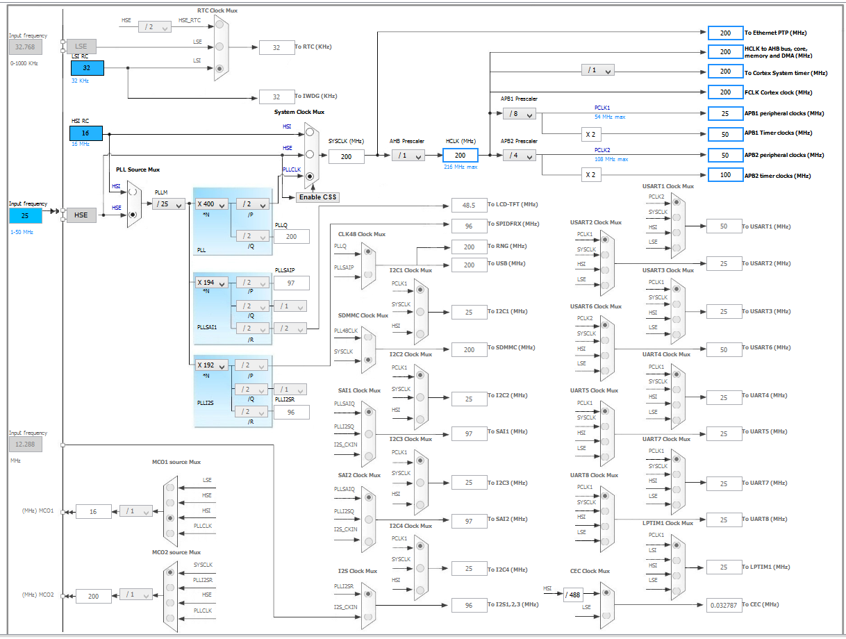846x639 pixels.
Task: Open the MCO1 divider dropdown
Action: coord(137,511)
